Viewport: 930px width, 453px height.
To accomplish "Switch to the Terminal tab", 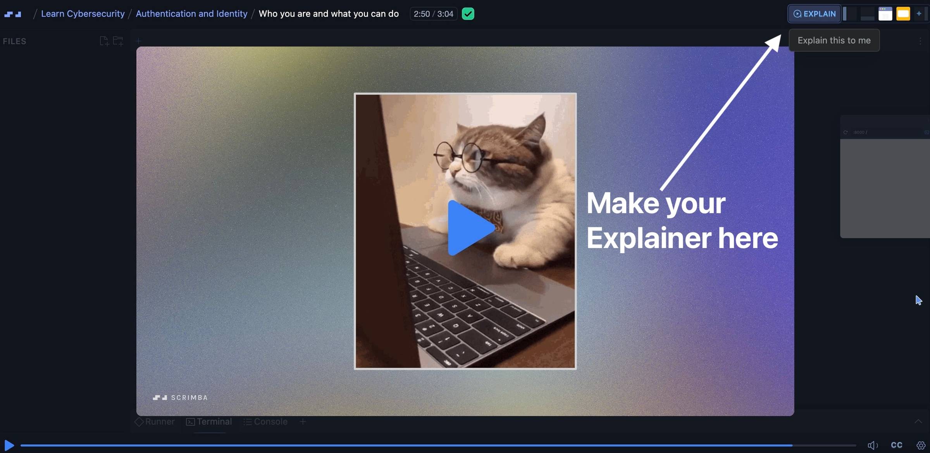I will click(209, 422).
